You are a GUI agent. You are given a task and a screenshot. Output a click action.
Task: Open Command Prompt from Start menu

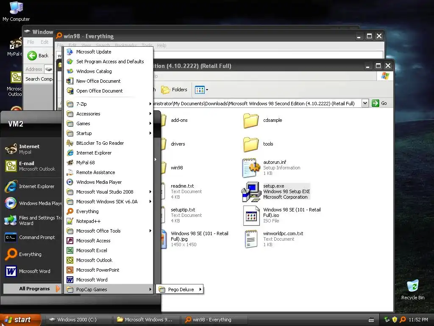(32, 237)
